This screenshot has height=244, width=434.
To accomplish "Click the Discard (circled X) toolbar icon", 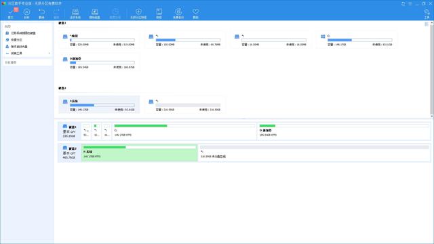I will tap(26, 13).
